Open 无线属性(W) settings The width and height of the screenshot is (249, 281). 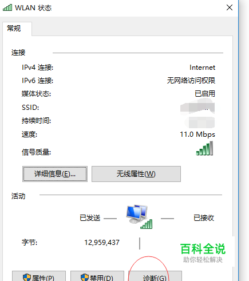point(136,174)
